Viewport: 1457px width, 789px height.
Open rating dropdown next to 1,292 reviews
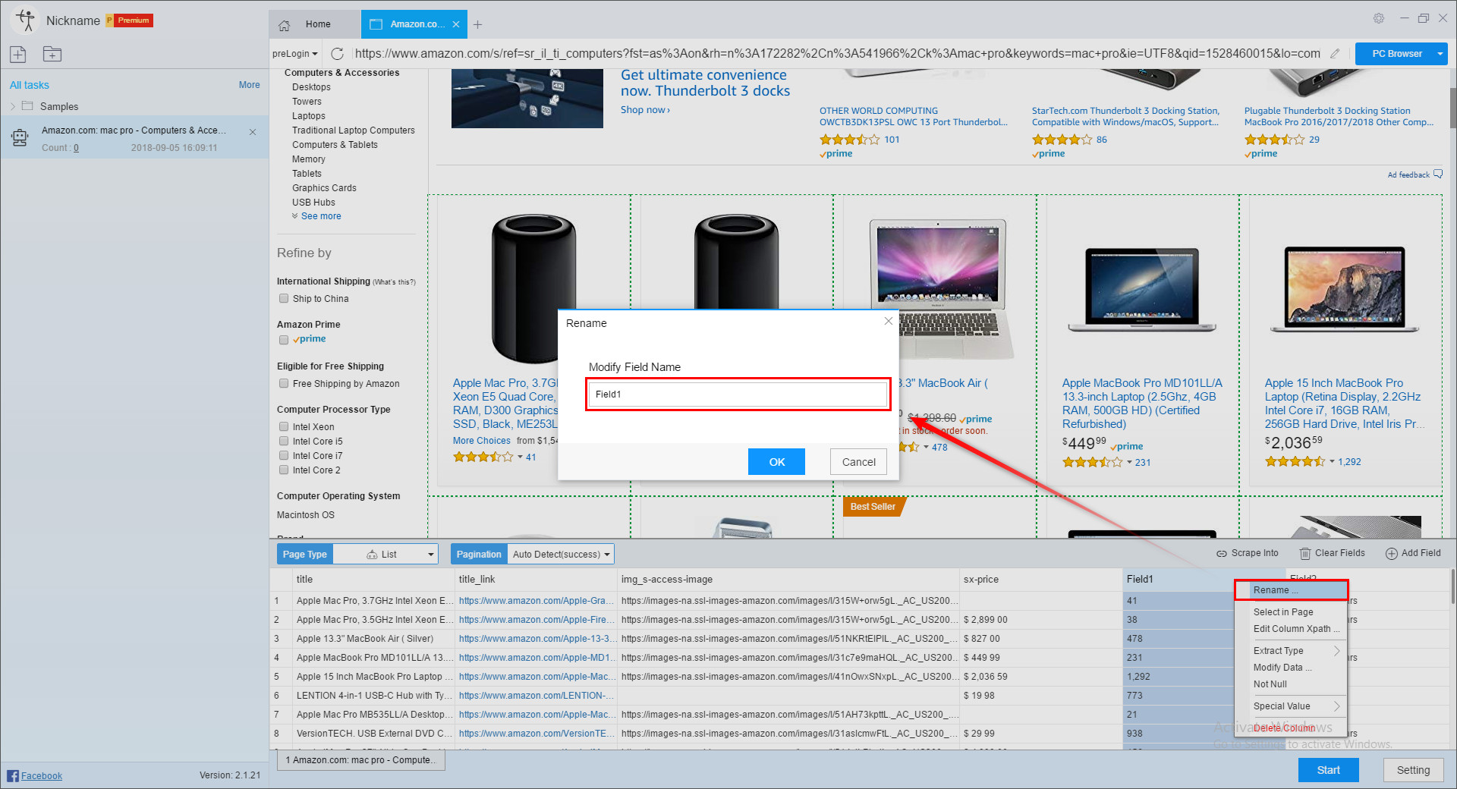[1332, 462]
